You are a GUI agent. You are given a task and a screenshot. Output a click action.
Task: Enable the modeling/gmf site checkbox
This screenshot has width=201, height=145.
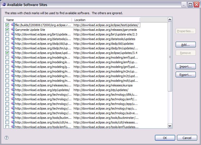pos(7,67)
